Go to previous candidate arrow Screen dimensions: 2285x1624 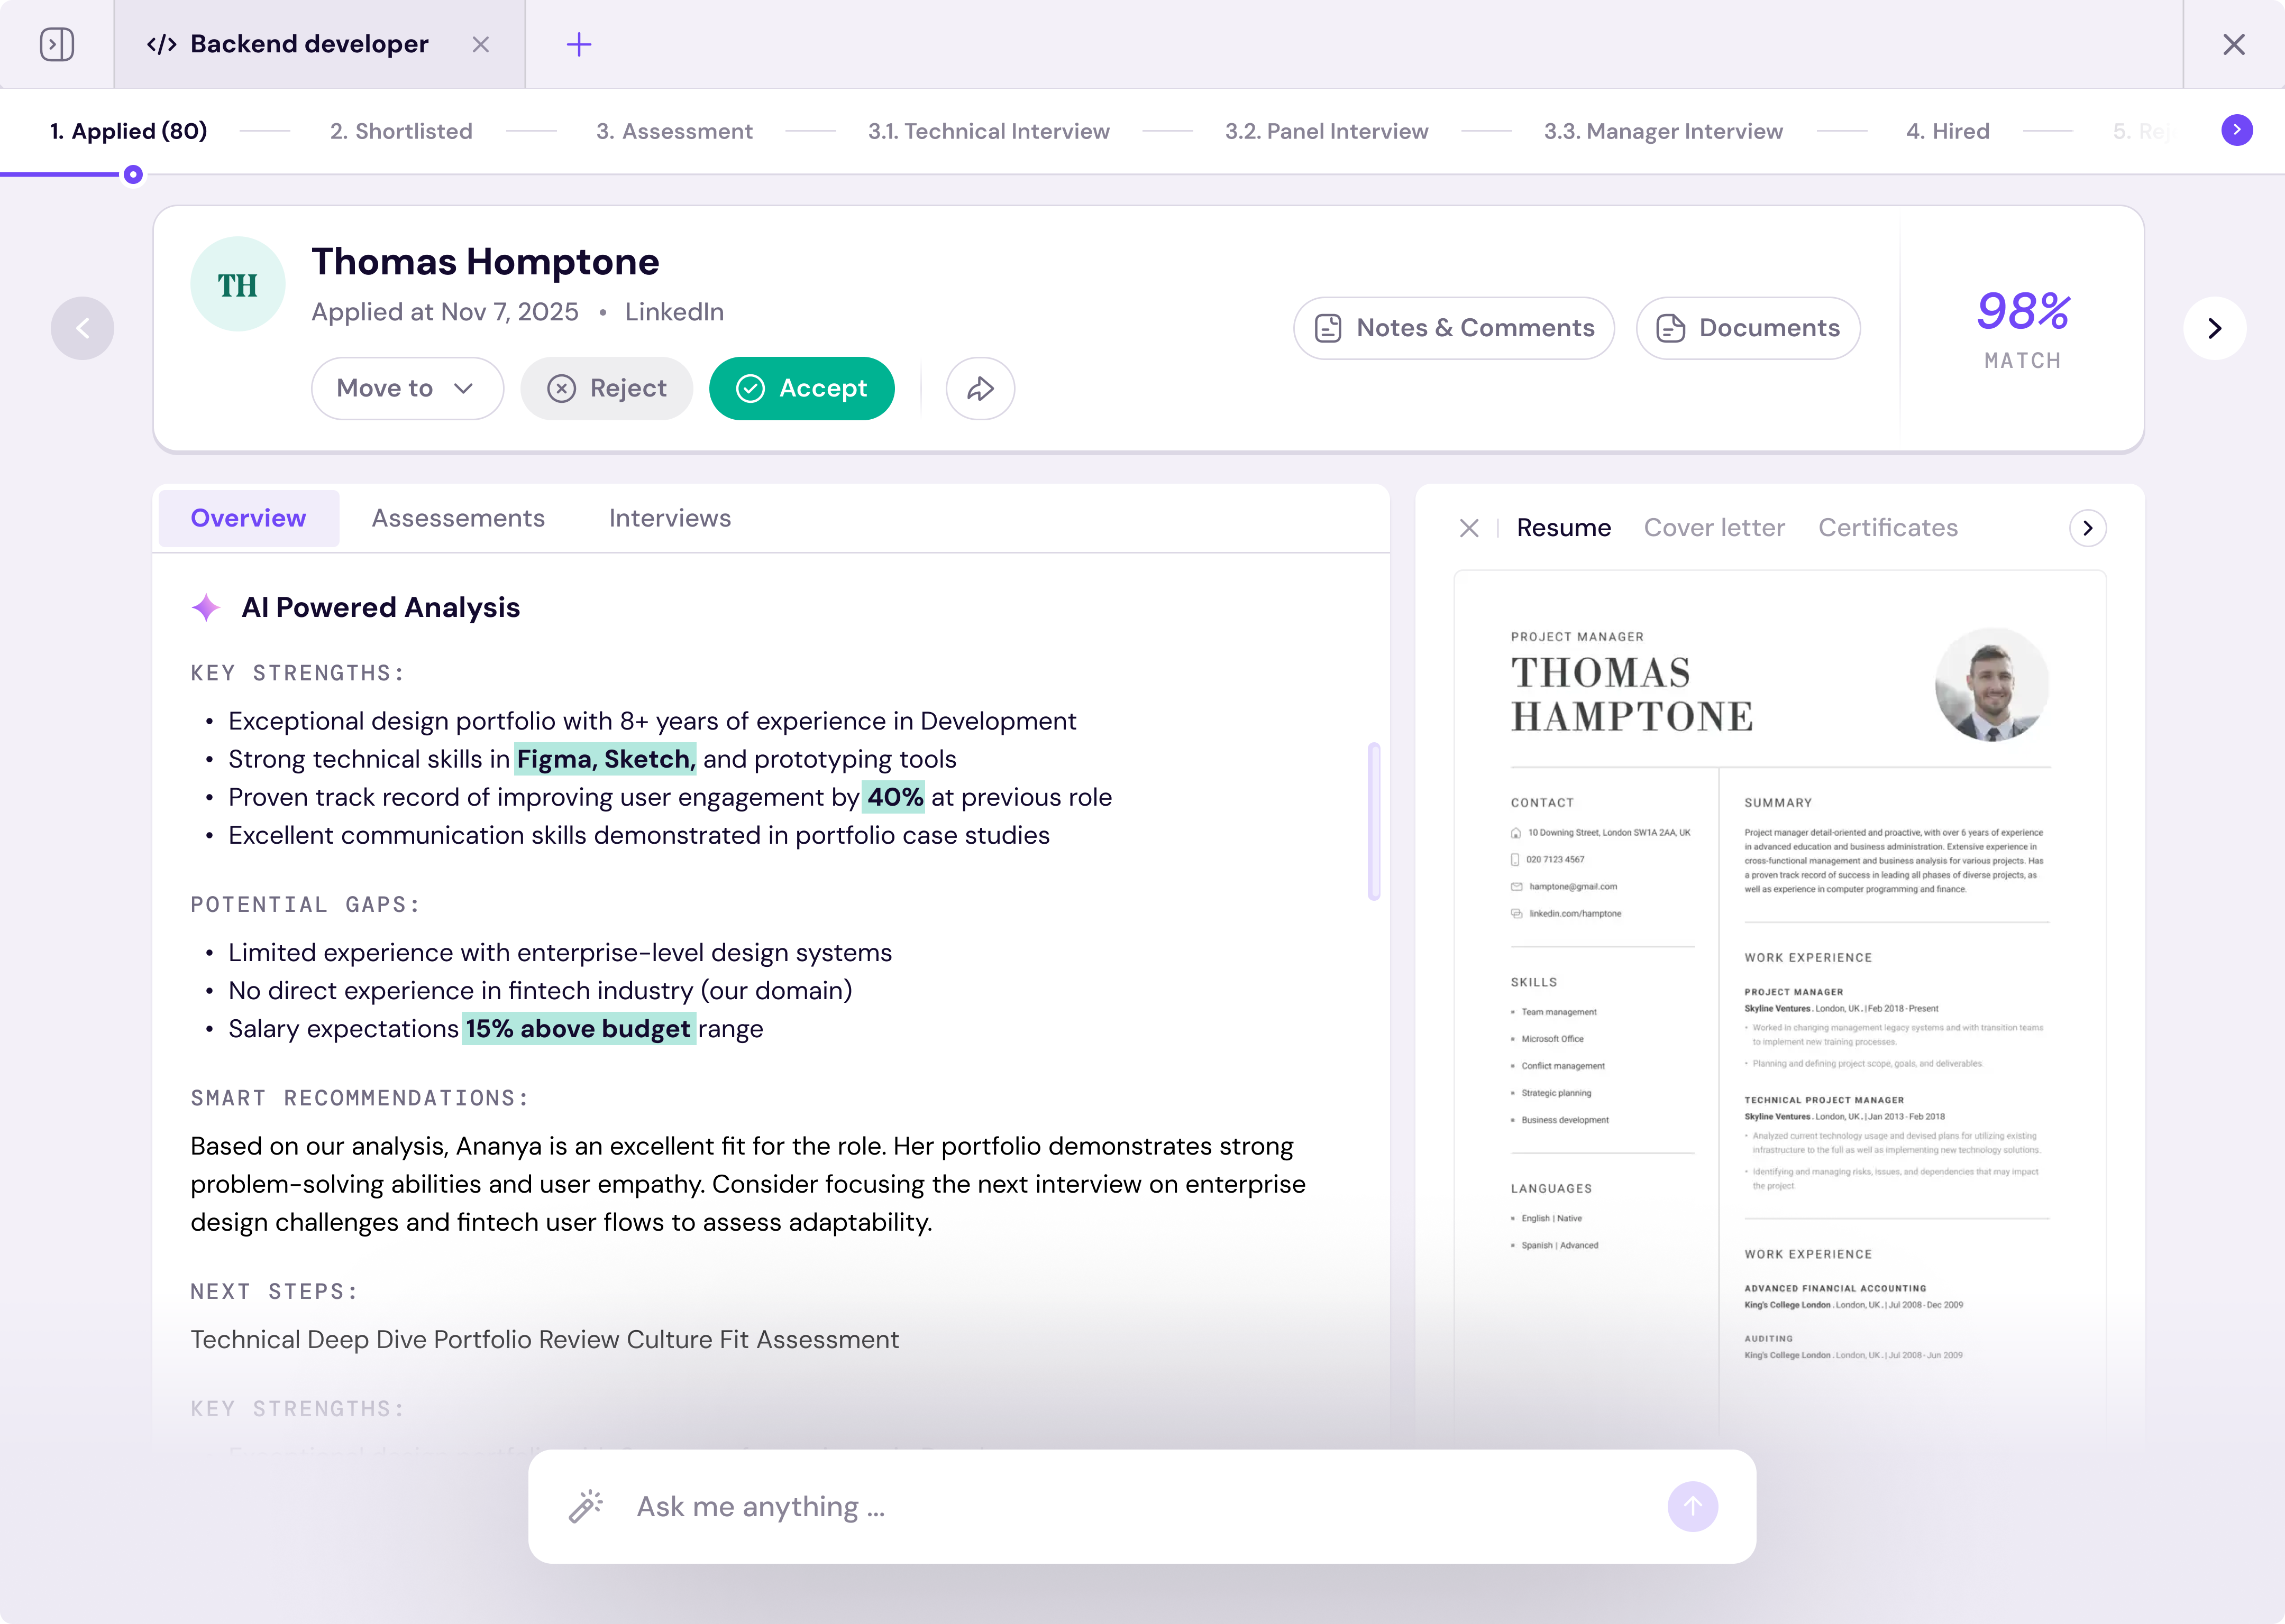82,328
